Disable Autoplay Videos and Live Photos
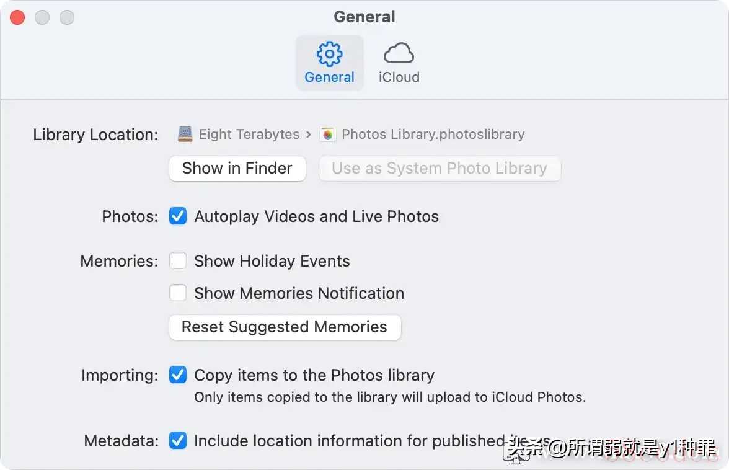This screenshot has height=470, width=729. pos(178,216)
